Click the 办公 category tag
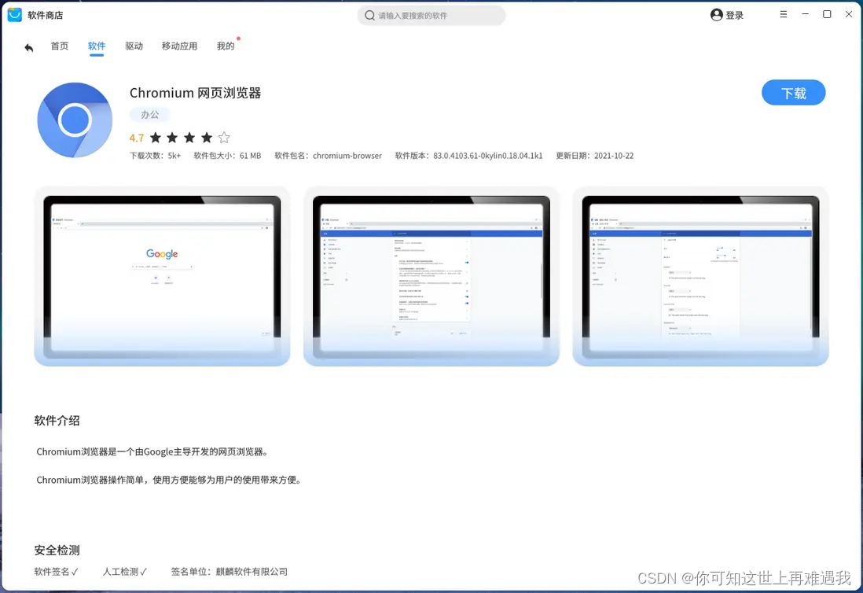863x593 pixels. click(149, 115)
